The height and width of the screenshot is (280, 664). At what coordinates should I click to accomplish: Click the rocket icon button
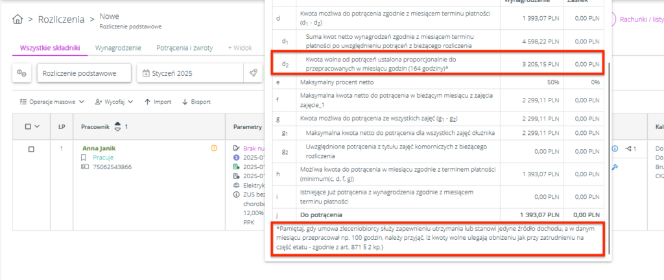tap(253, 73)
